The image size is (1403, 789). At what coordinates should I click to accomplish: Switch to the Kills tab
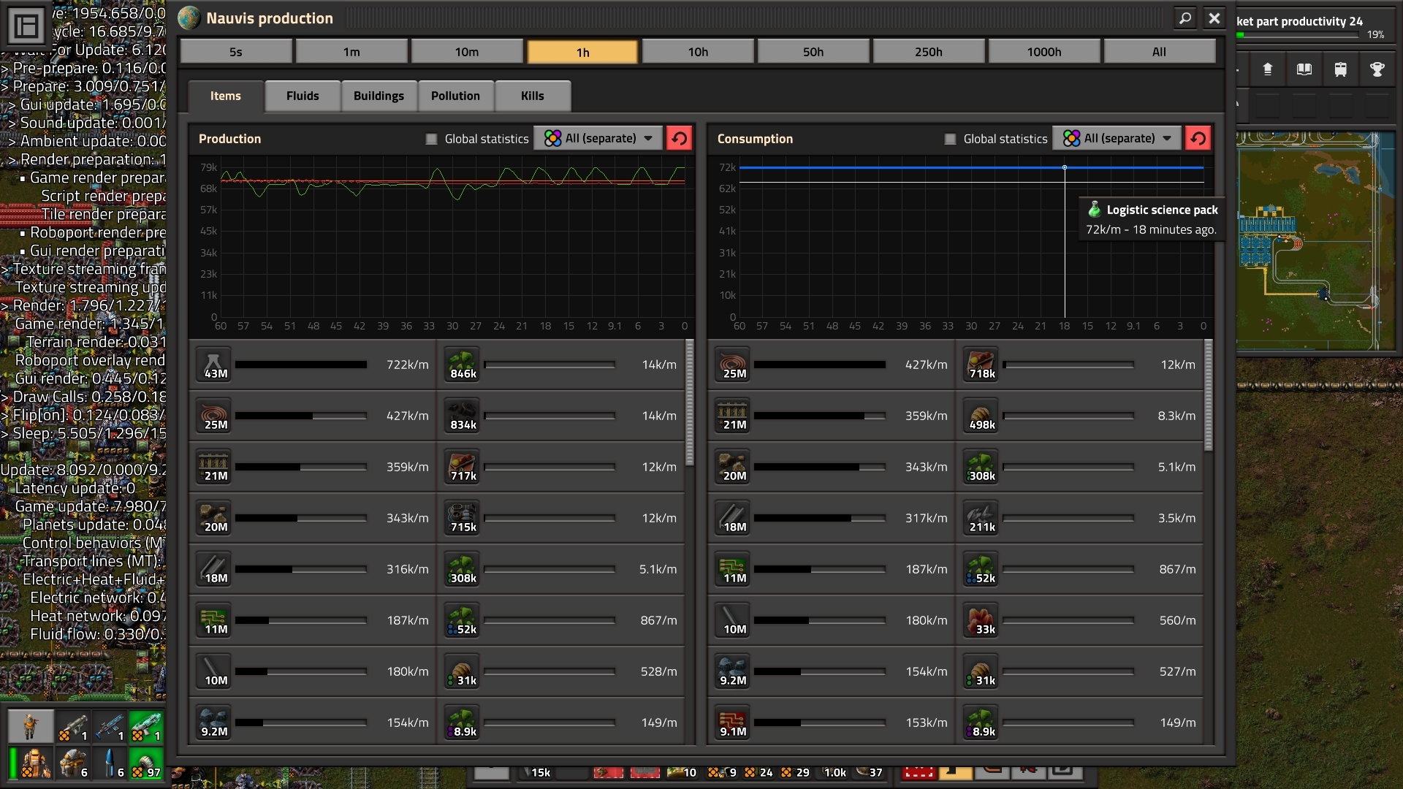click(533, 96)
